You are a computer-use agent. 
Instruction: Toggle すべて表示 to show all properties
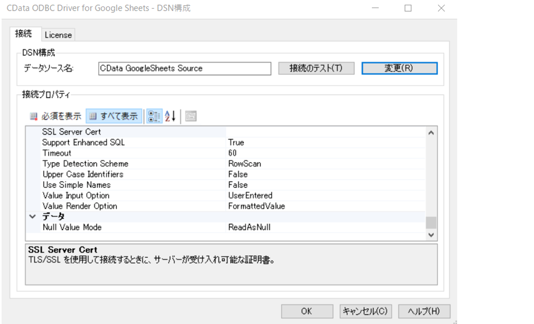point(114,116)
